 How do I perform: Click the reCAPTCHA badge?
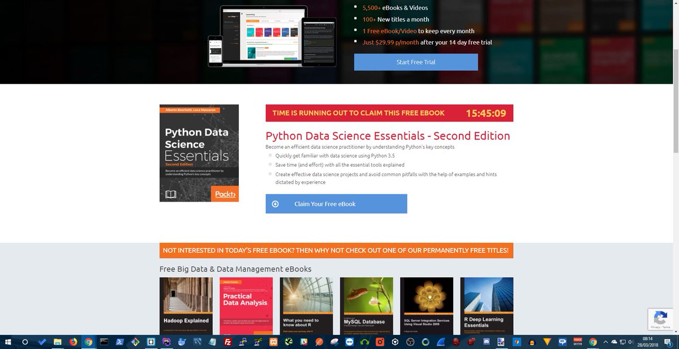coord(660,319)
